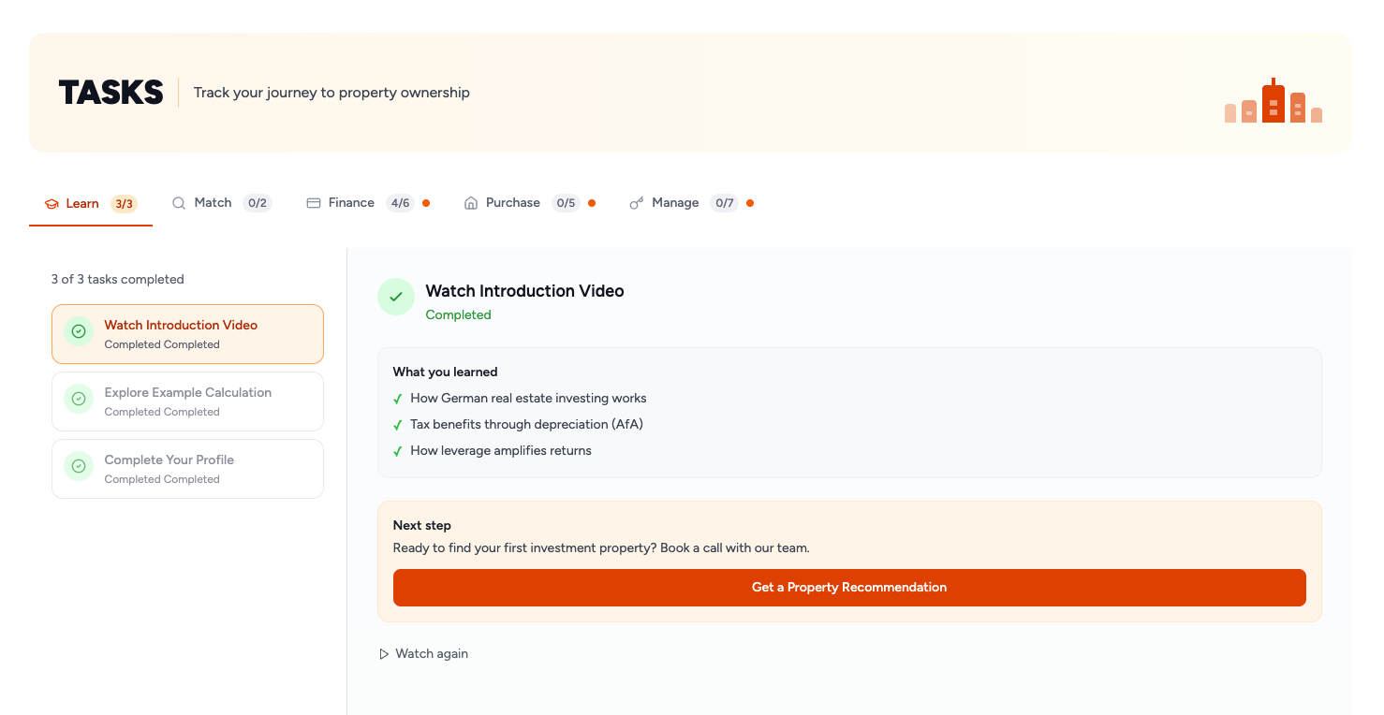Open the Finance tab

[351, 203]
